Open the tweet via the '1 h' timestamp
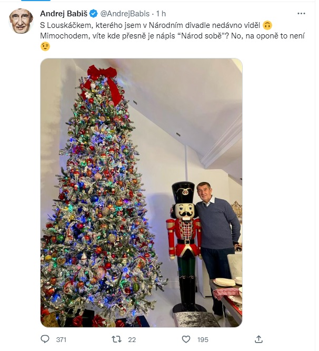319x351 pixels. pyautogui.click(x=161, y=14)
